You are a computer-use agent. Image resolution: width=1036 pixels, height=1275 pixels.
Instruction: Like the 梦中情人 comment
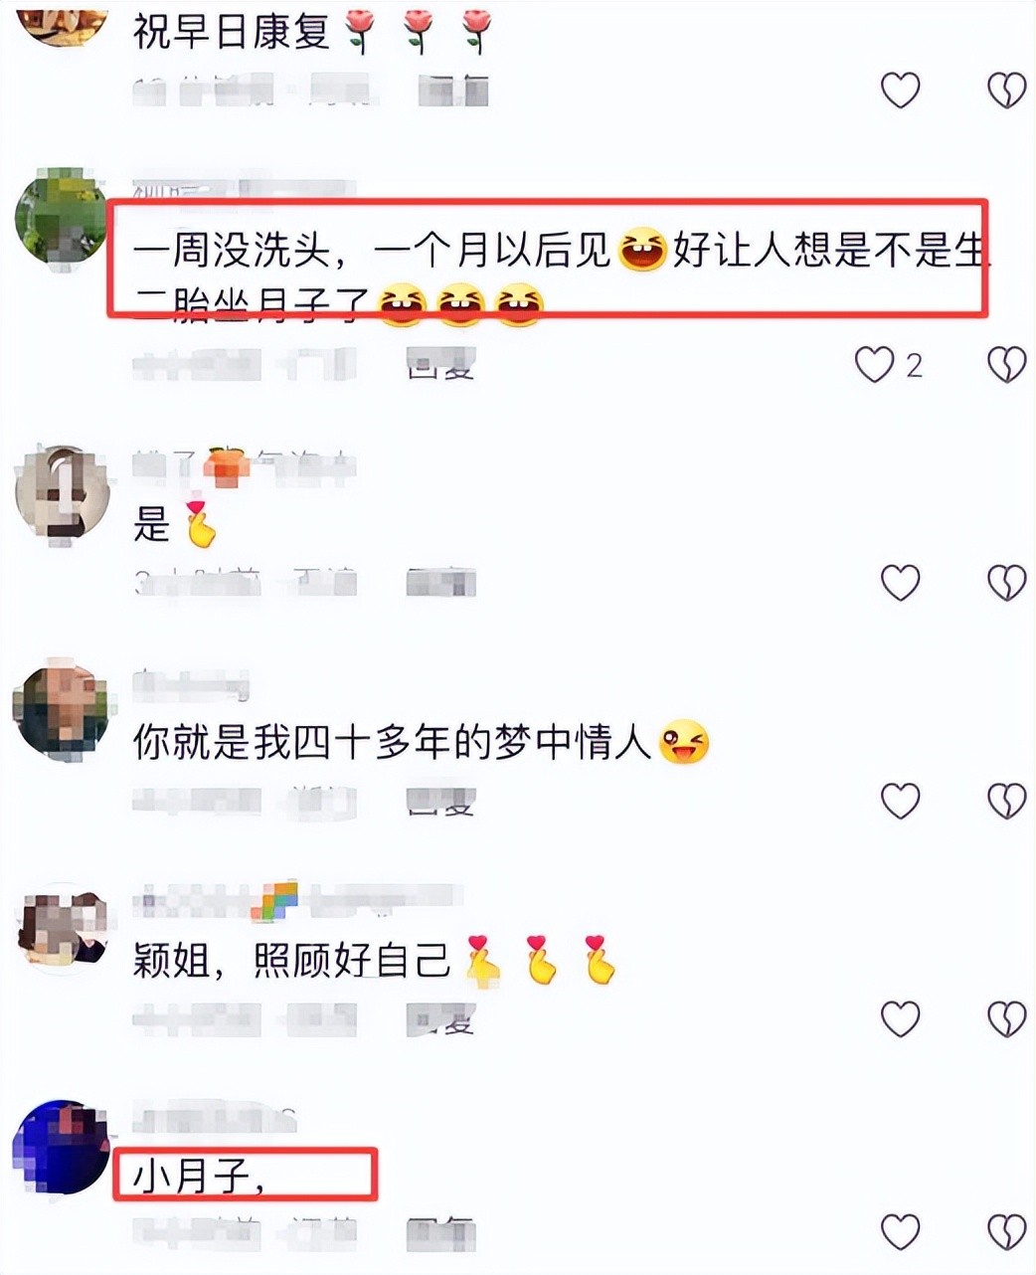[x=901, y=800]
